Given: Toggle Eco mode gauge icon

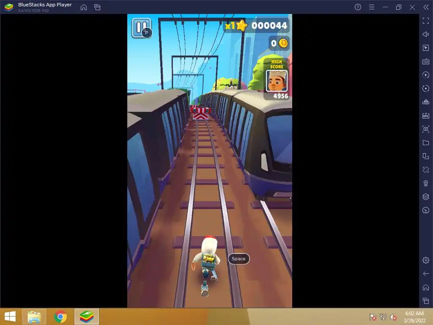Looking at the screenshot, I should point(426,210).
